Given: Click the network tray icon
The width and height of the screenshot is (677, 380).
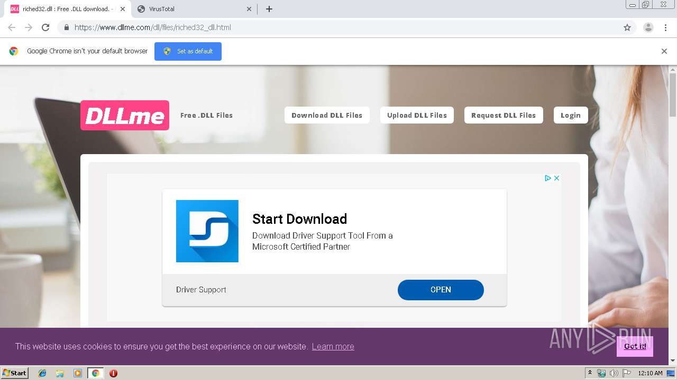Looking at the screenshot, I should point(601,373).
